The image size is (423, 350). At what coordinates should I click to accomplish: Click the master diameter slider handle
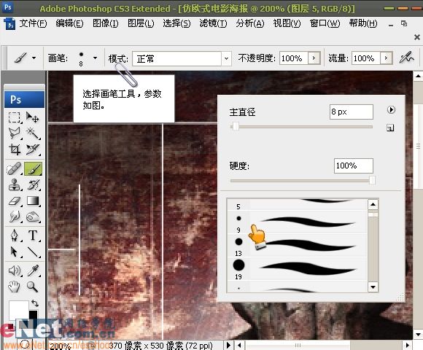236,126
